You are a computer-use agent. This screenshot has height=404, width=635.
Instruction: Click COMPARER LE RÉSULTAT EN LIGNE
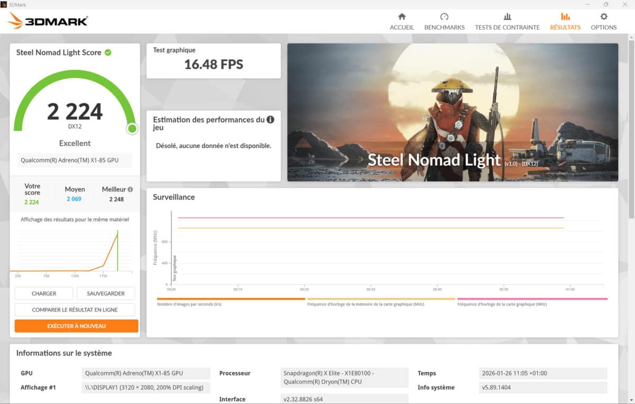point(75,310)
